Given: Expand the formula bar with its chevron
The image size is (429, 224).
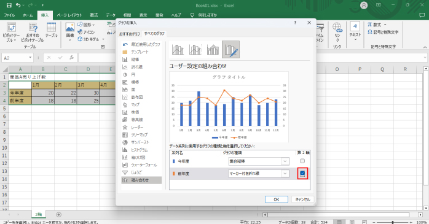Looking at the screenshot, I should pos(425,58).
